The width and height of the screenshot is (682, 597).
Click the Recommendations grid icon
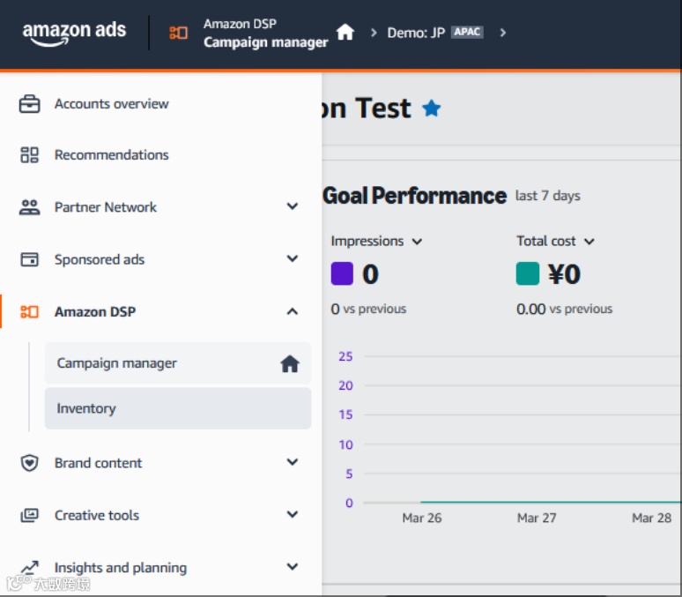point(30,155)
